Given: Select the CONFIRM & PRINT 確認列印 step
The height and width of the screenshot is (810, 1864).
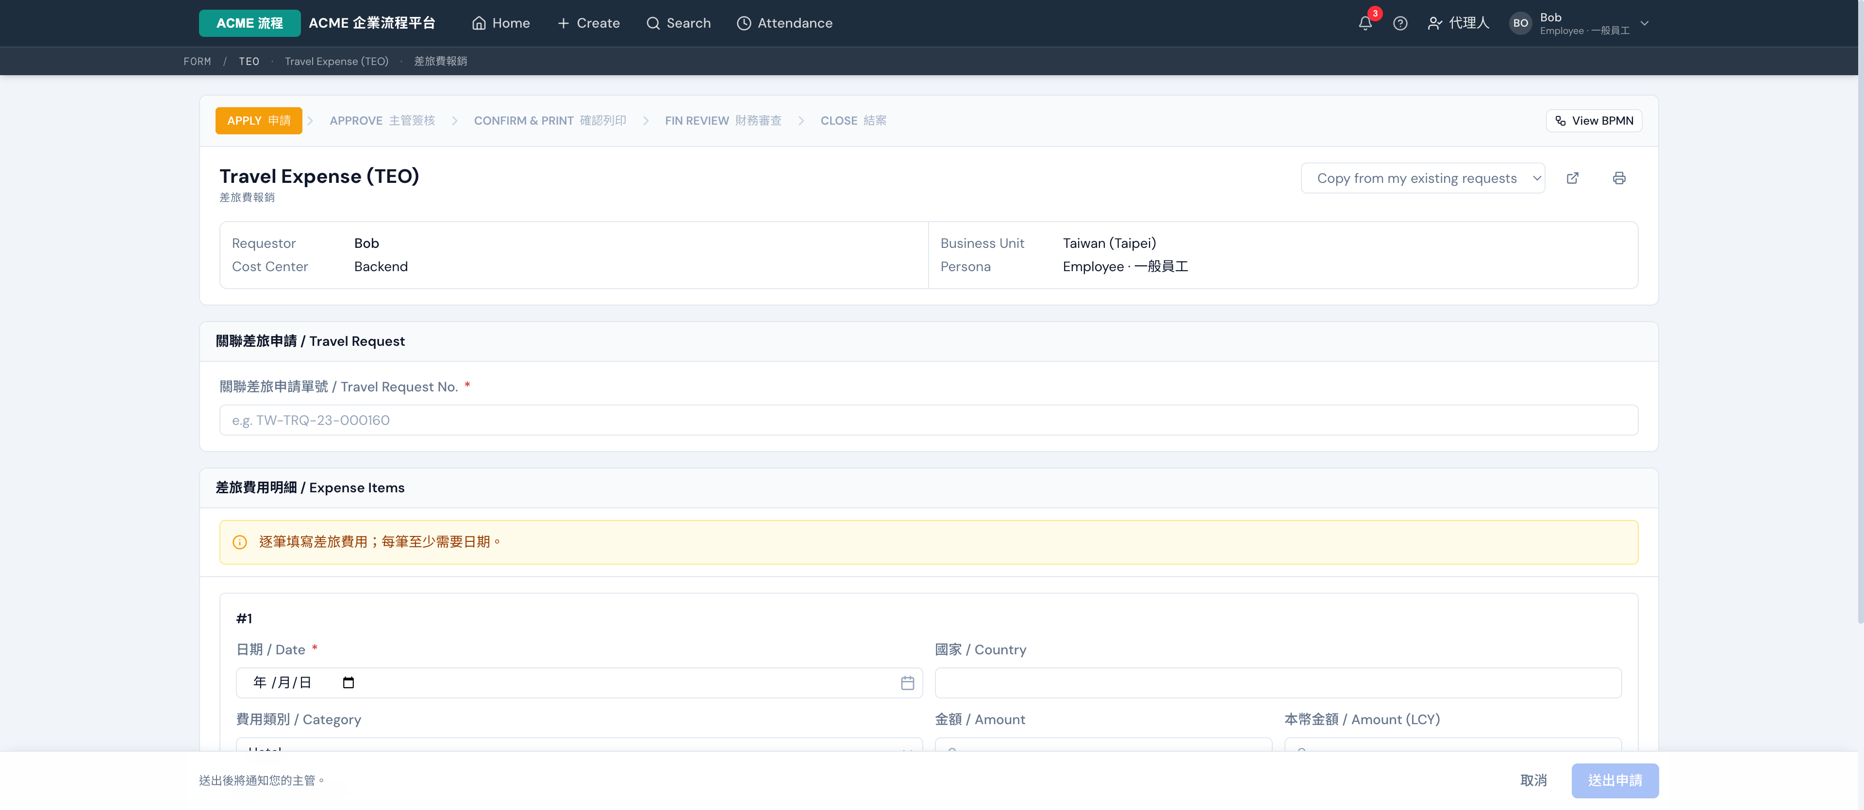Looking at the screenshot, I should pos(550,121).
